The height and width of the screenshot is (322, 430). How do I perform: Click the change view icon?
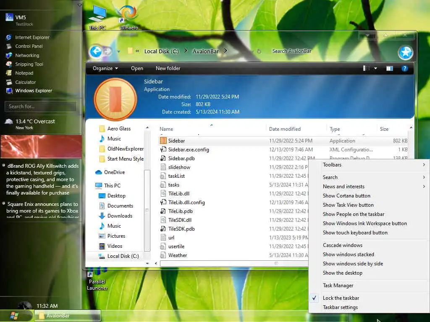366,68
